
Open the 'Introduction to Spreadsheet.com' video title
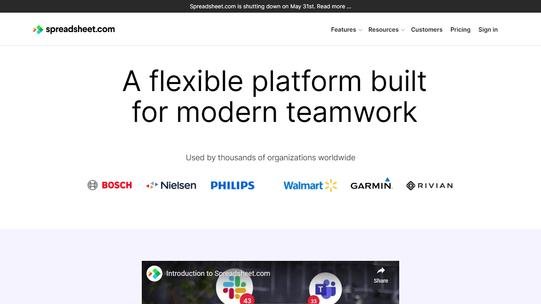(218, 274)
